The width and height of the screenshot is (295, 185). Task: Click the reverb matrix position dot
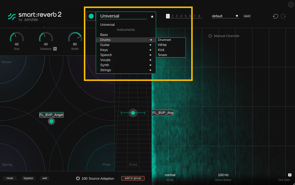point(51,121)
